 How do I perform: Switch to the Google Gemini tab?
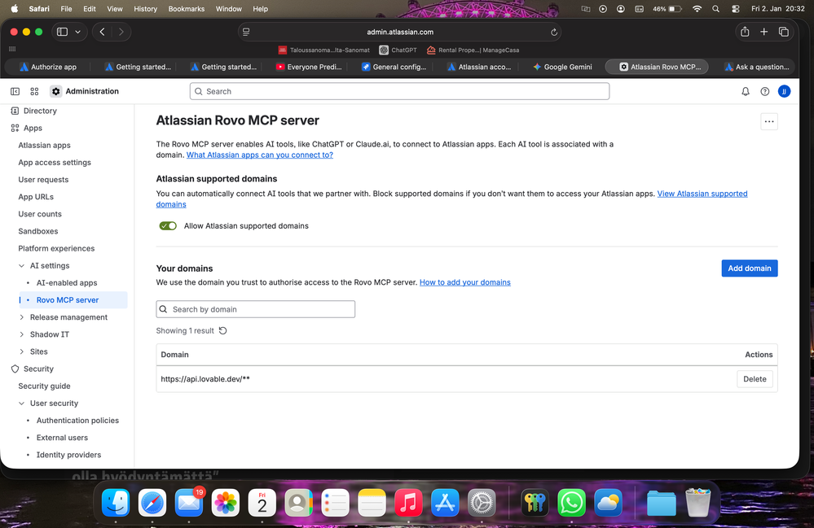point(562,67)
